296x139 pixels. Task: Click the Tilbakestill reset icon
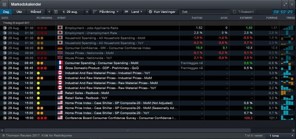click(x=234, y=12)
